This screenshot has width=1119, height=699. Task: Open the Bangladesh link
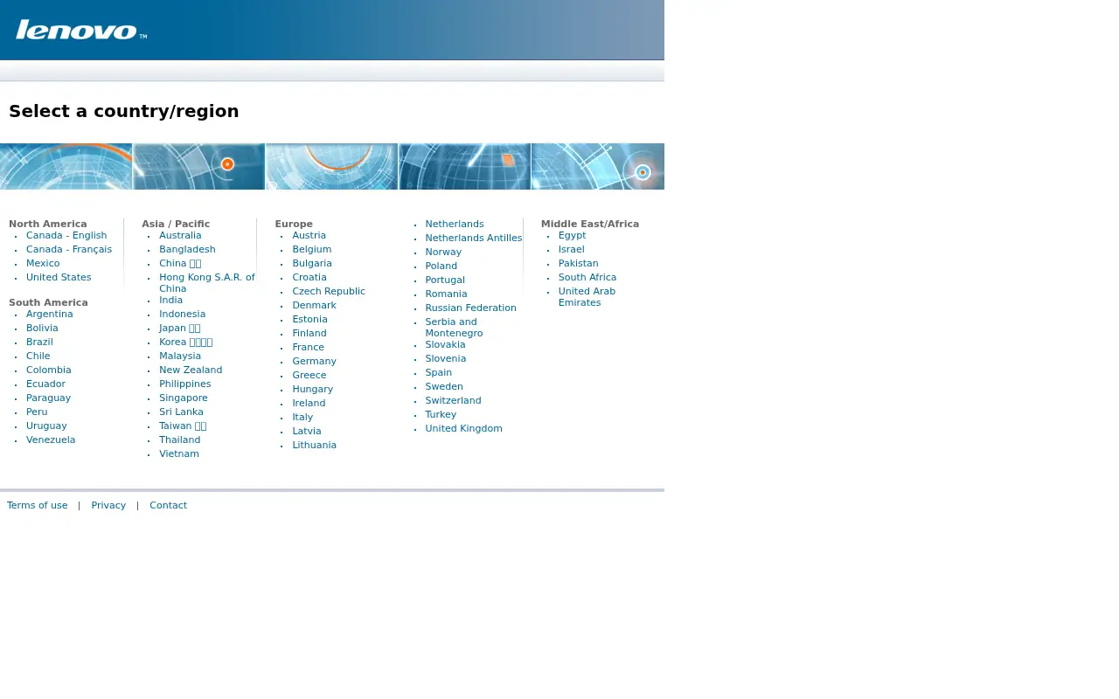[187, 249]
